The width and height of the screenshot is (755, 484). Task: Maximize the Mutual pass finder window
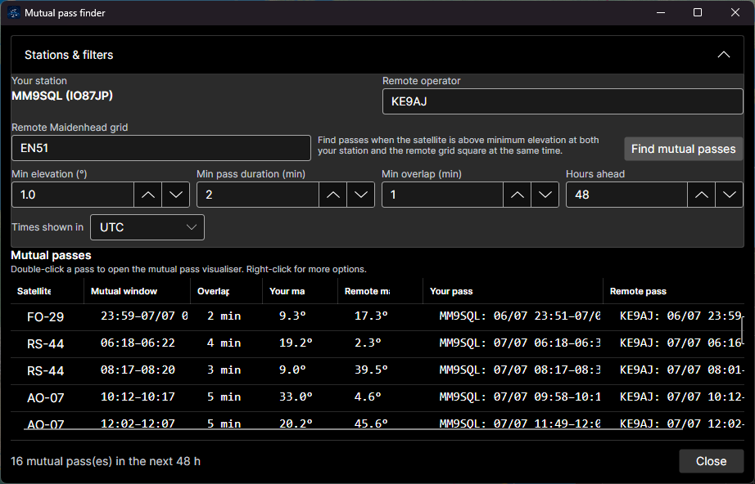697,12
